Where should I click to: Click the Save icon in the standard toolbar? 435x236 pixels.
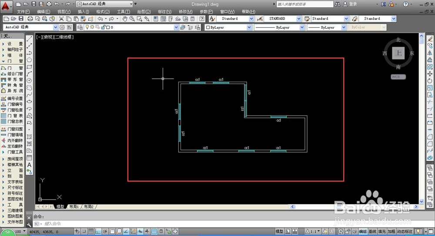point(21,19)
